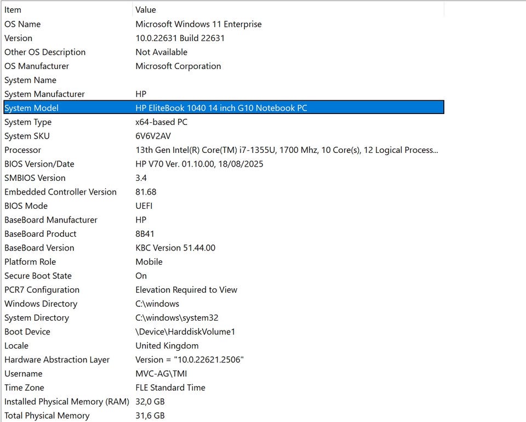
Task: Select the Locale row
Action: (224, 345)
